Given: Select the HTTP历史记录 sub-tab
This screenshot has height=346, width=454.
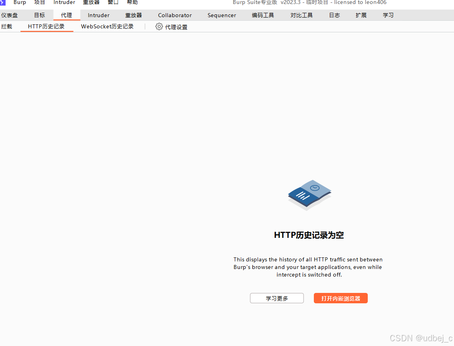Looking at the screenshot, I should [x=46, y=27].
